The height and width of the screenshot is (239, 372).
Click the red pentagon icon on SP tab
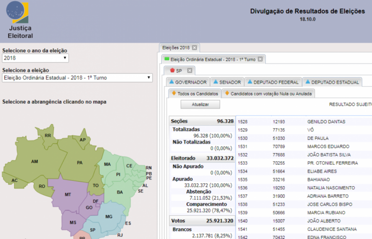coord(172,70)
